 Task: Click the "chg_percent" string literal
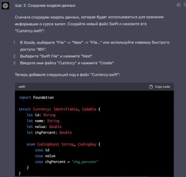pos(86,162)
